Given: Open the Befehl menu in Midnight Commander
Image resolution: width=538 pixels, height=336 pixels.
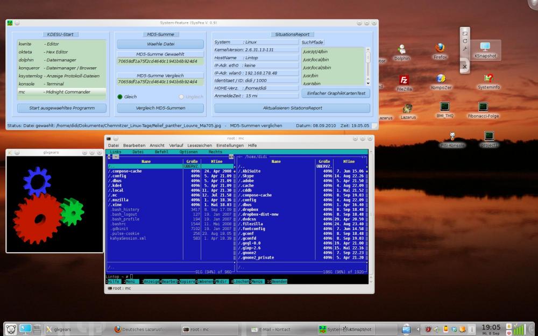Looking at the screenshot, I should [161, 152].
